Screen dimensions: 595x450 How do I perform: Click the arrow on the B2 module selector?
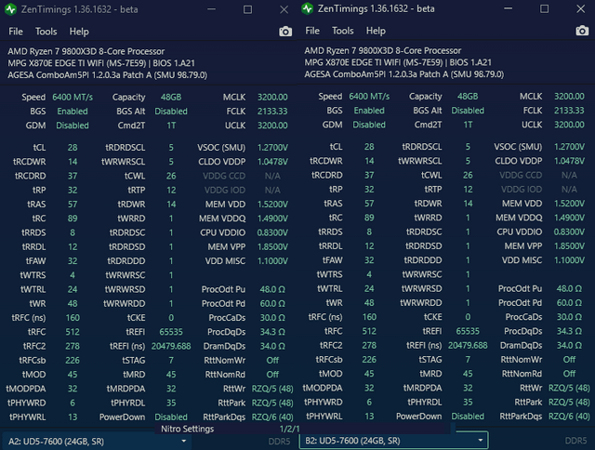481,441
